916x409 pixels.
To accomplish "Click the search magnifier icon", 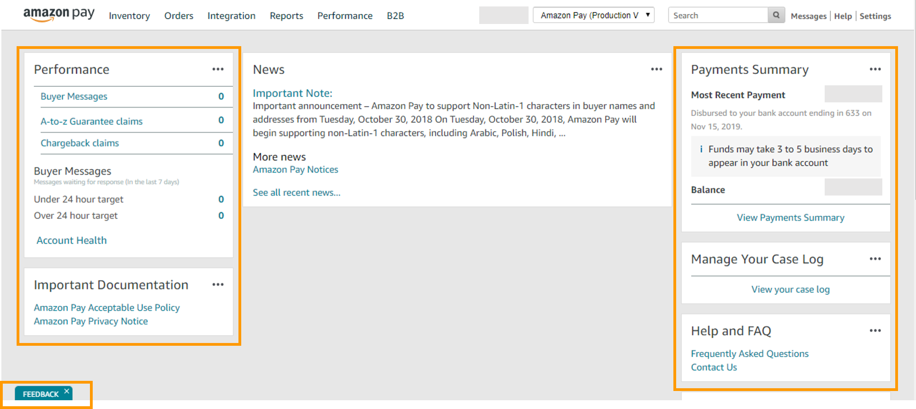I will pyautogui.click(x=776, y=15).
